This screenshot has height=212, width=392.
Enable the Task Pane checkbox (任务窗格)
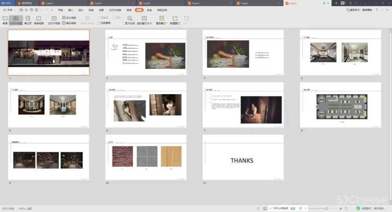[99, 23]
